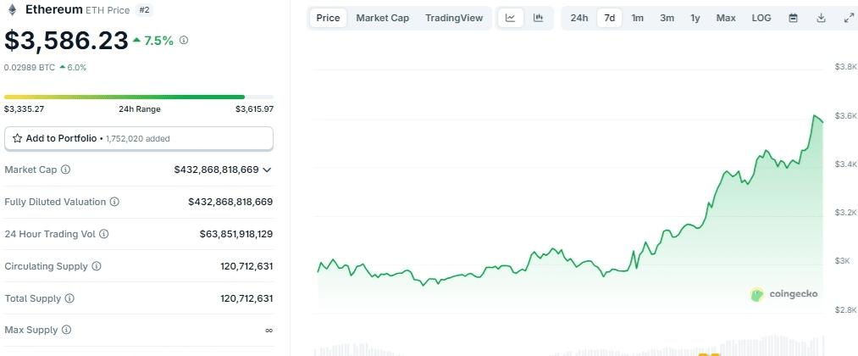
Task: Expand Market Cap value dropdown chevron
Action: tap(267, 170)
